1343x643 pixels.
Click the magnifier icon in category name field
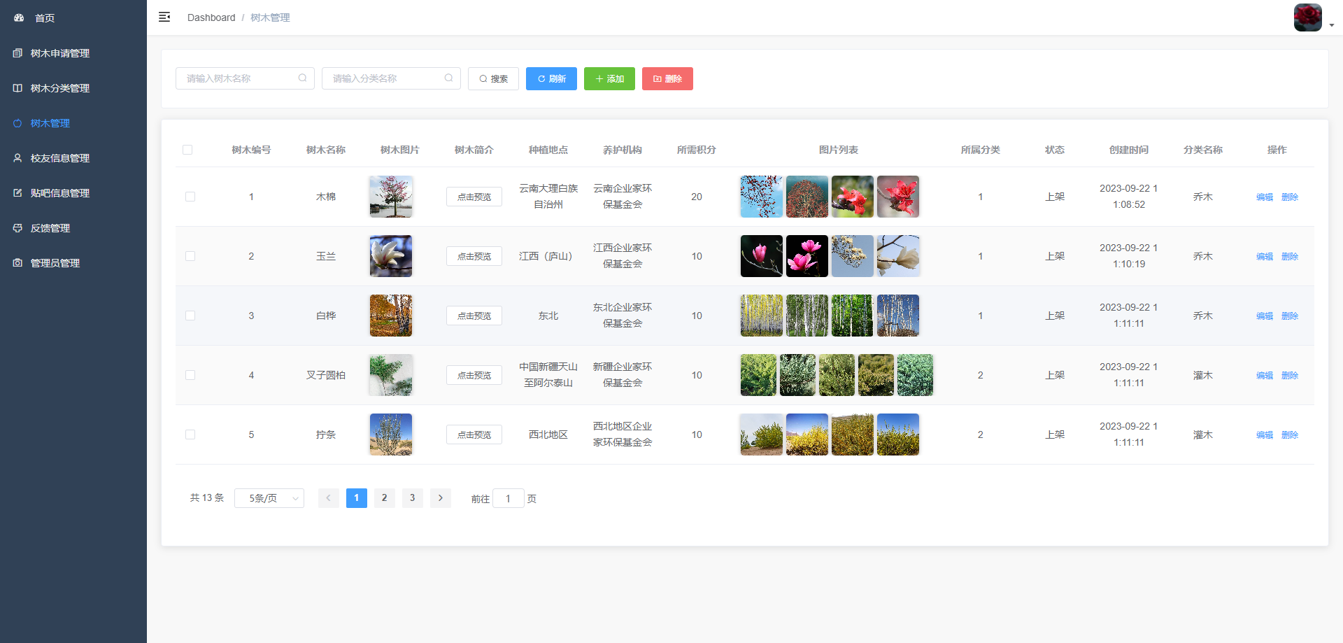[448, 78]
